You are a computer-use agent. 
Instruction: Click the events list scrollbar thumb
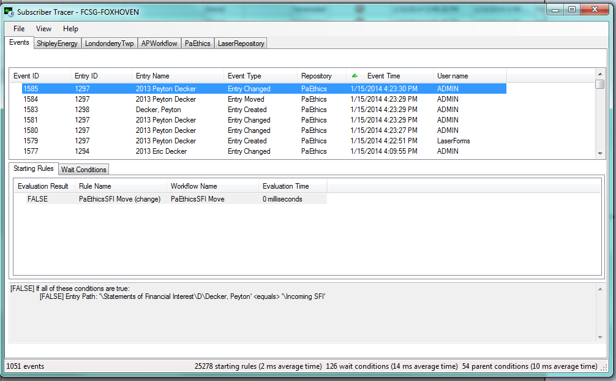coord(600,84)
